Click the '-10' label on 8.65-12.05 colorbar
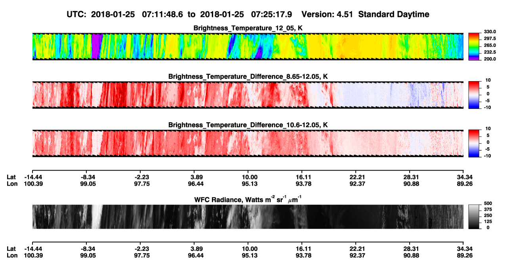This screenshot has width=515, height=264. 488,107
